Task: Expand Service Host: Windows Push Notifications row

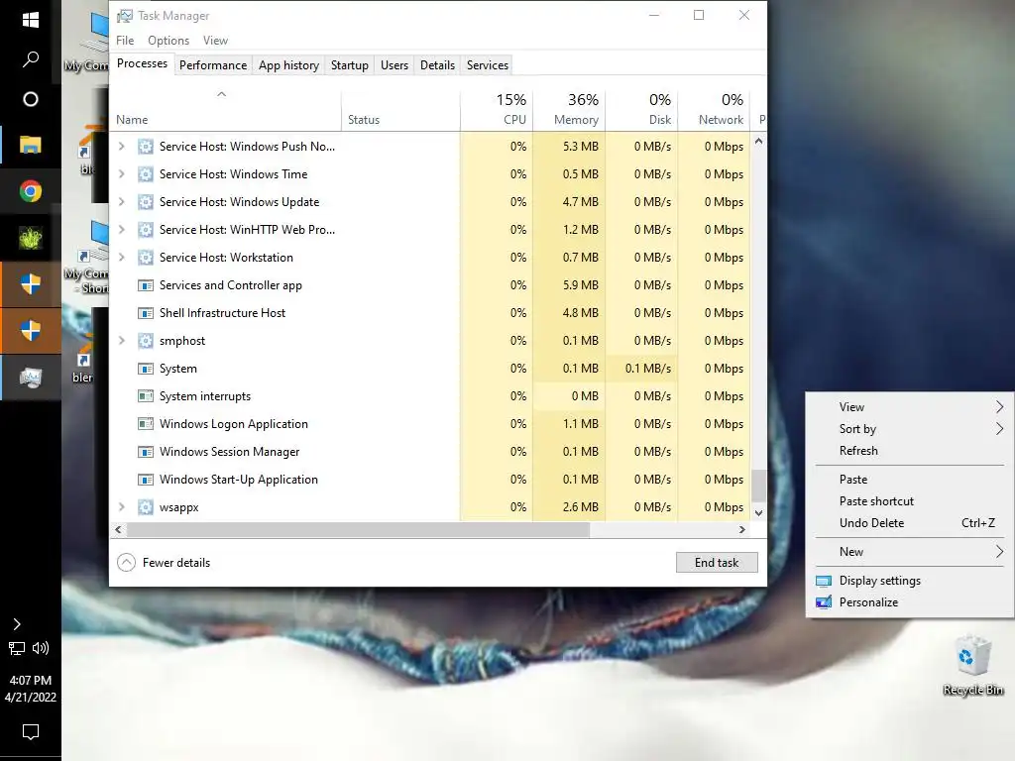Action: click(121, 147)
